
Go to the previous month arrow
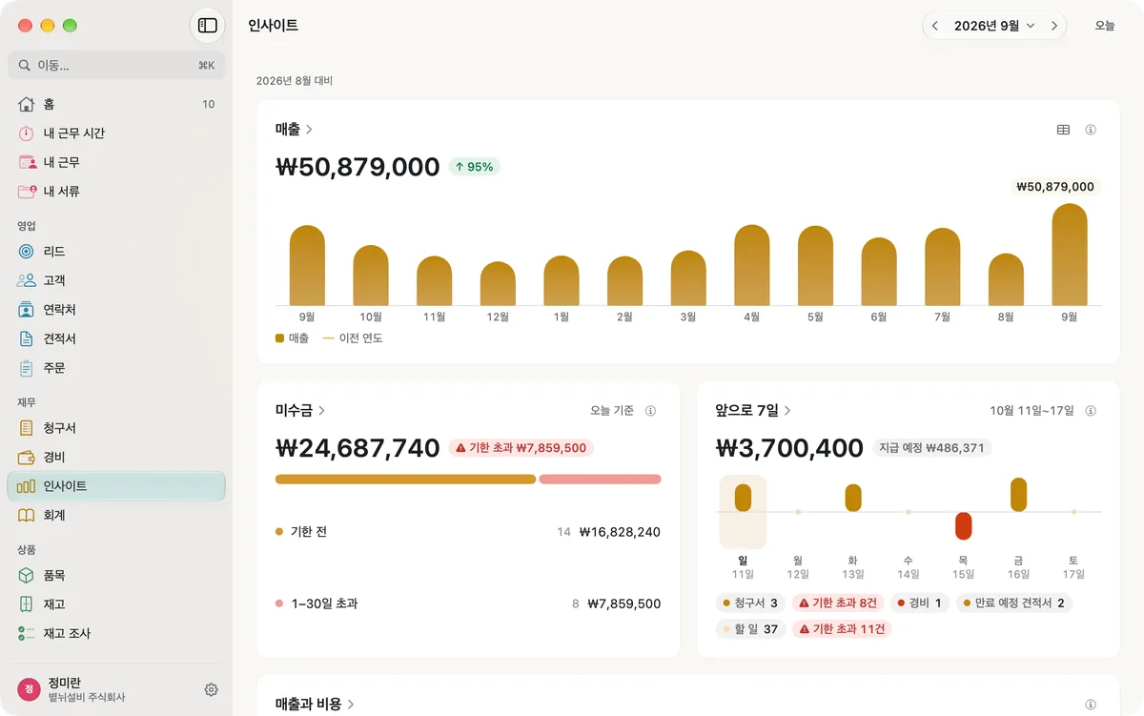935,26
